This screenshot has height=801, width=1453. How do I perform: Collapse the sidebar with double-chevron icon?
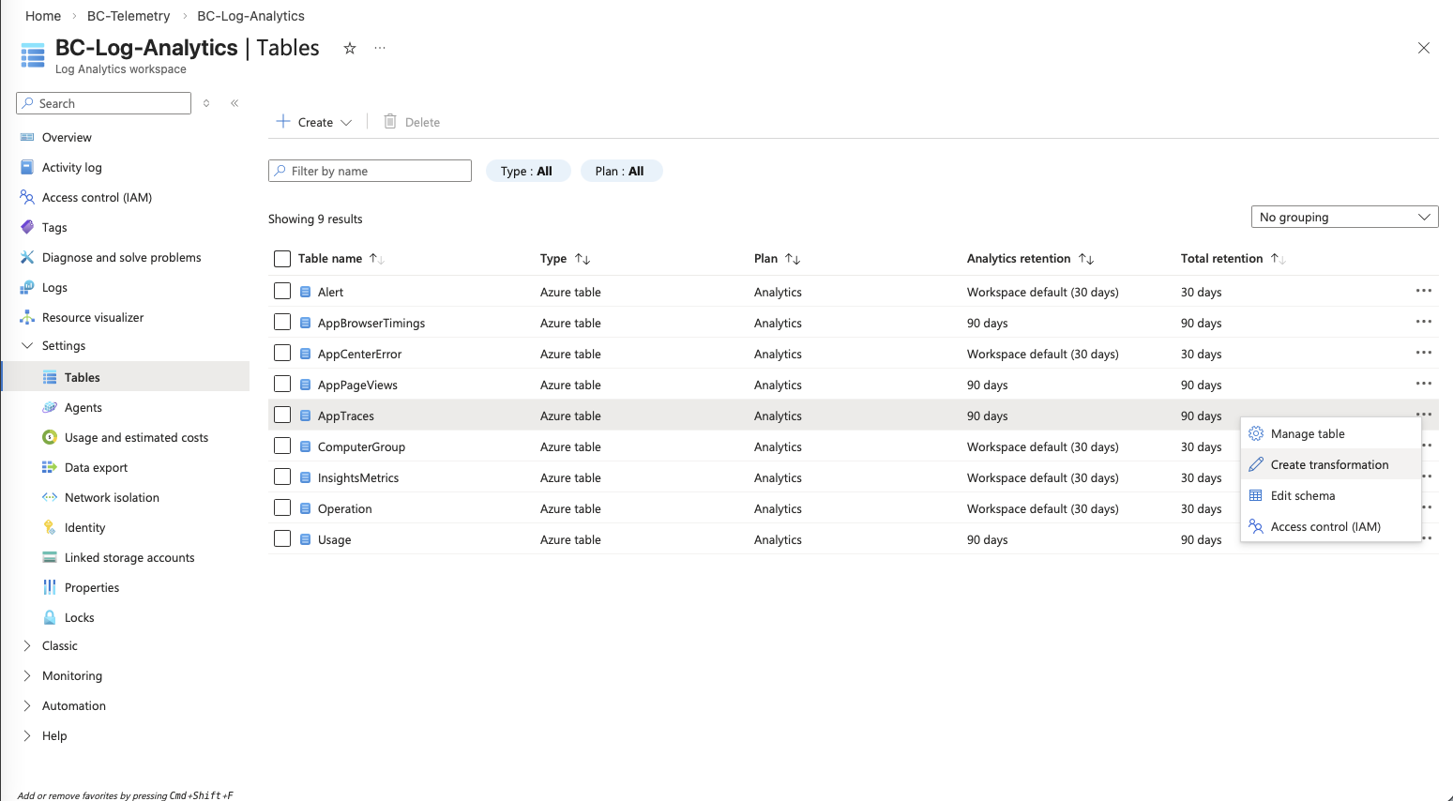[235, 103]
